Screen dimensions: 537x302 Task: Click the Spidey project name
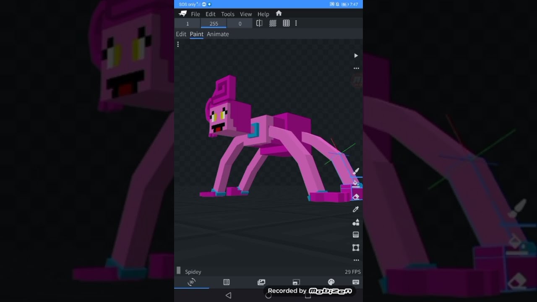(193, 272)
